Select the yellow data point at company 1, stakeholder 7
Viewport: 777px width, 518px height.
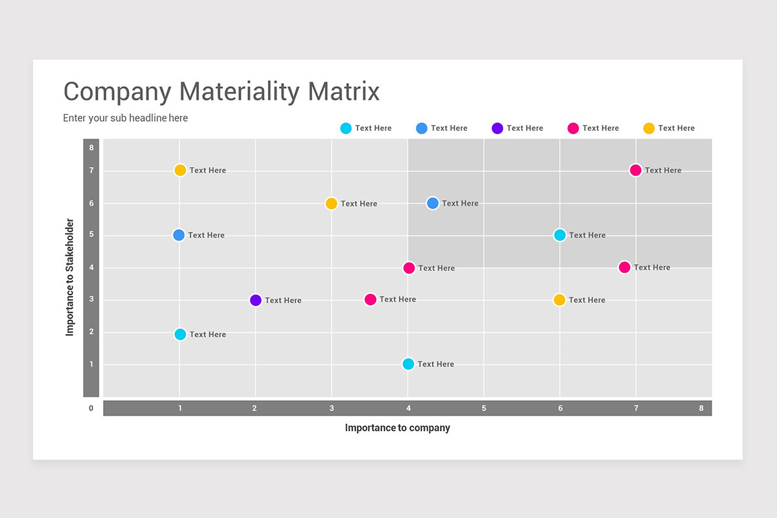pyautogui.click(x=180, y=170)
